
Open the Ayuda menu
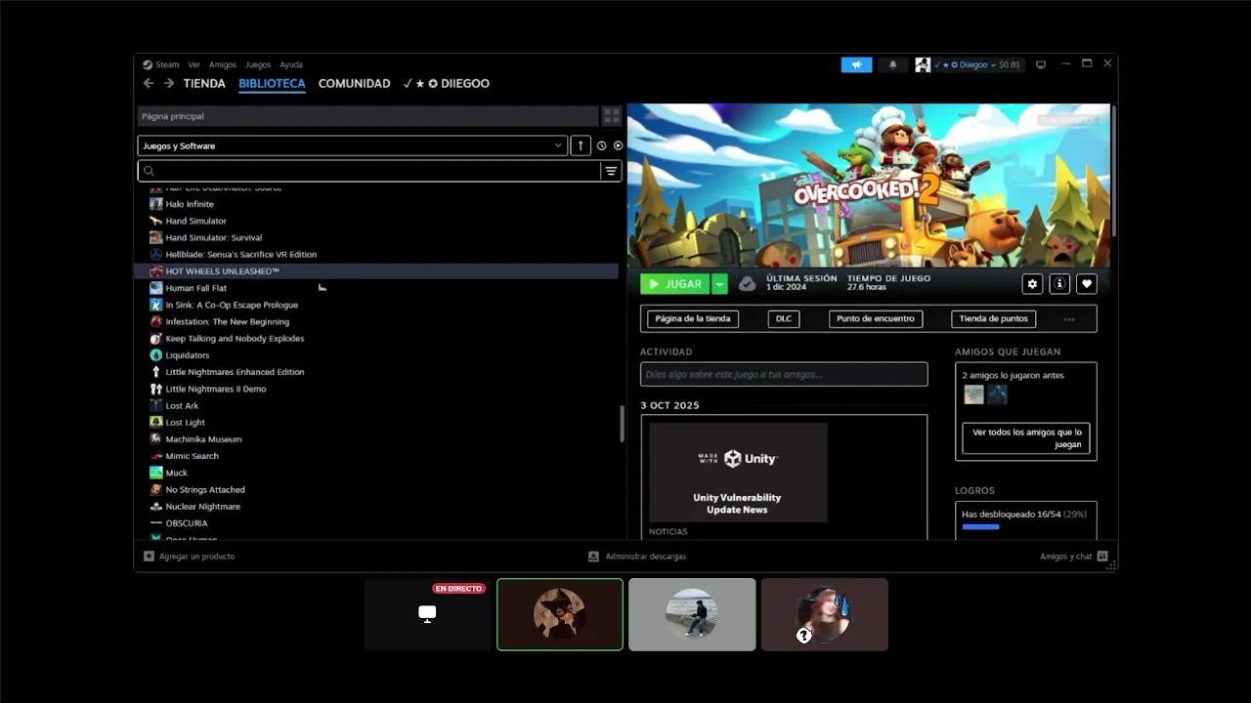pyautogui.click(x=291, y=64)
